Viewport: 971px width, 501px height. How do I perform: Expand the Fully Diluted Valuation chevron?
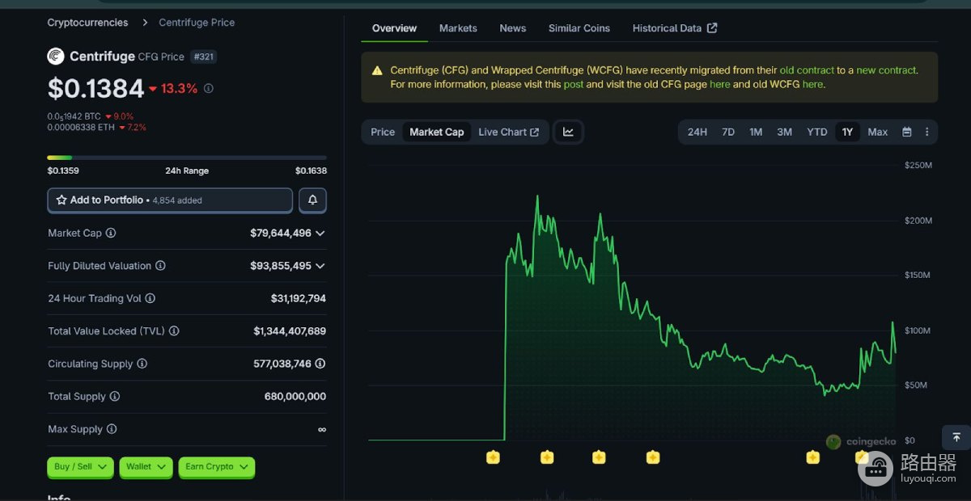320,266
